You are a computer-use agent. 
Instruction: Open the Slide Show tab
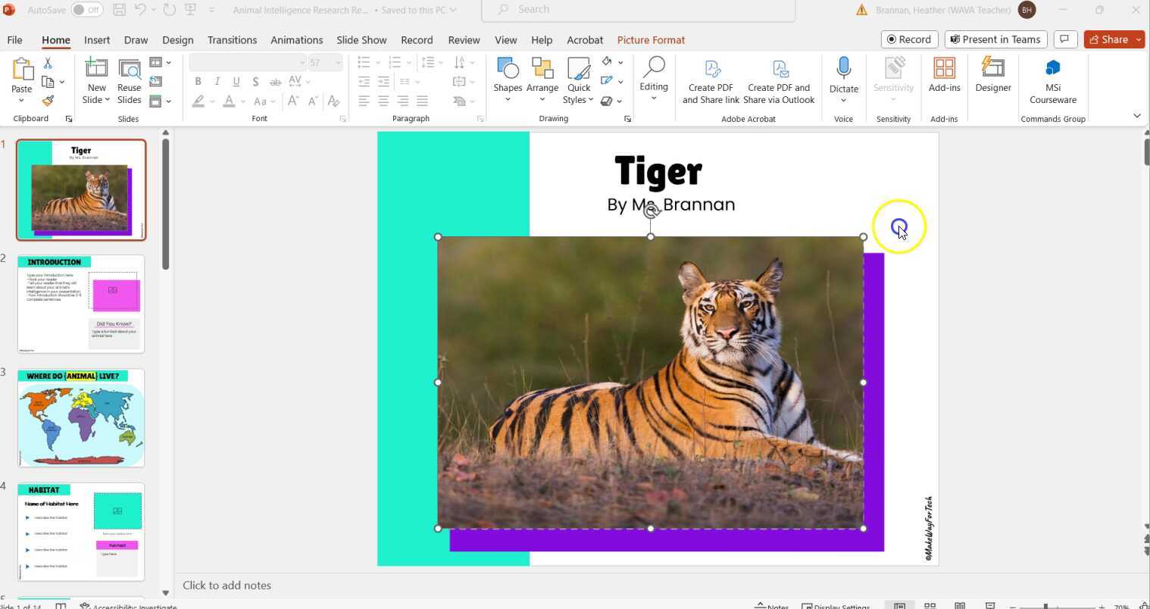click(x=361, y=39)
